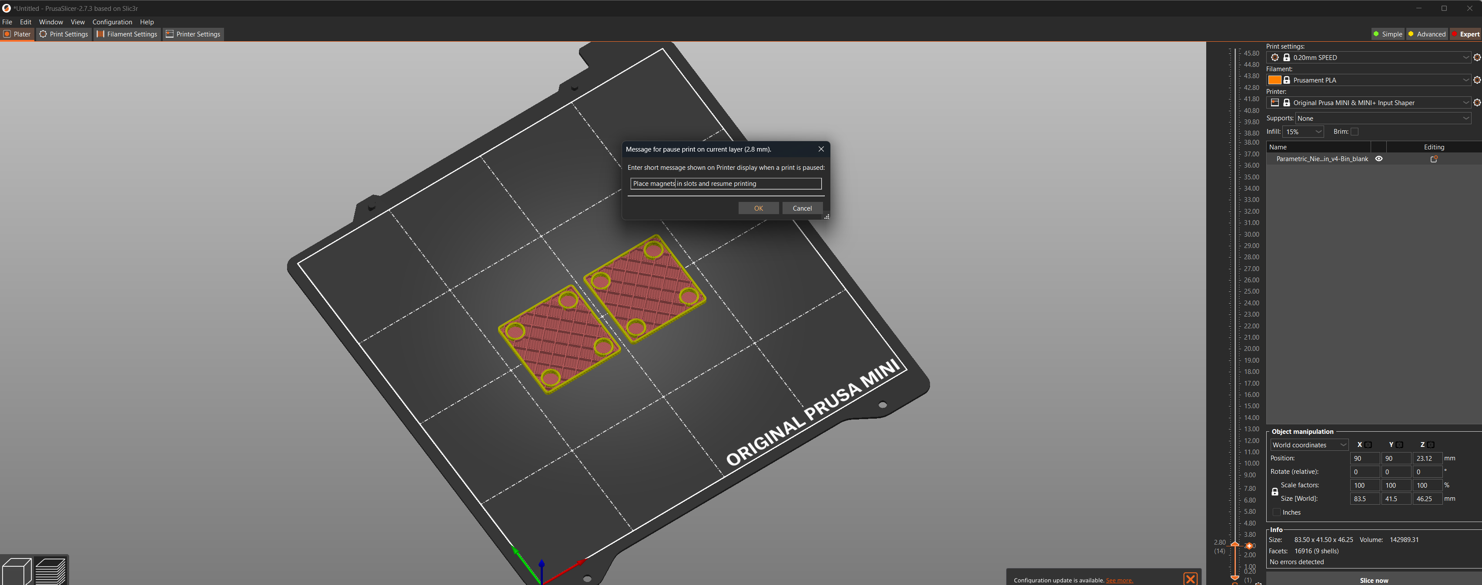Open the Configuration menu
Screen dimensions: 1482x585
(x=112, y=22)
